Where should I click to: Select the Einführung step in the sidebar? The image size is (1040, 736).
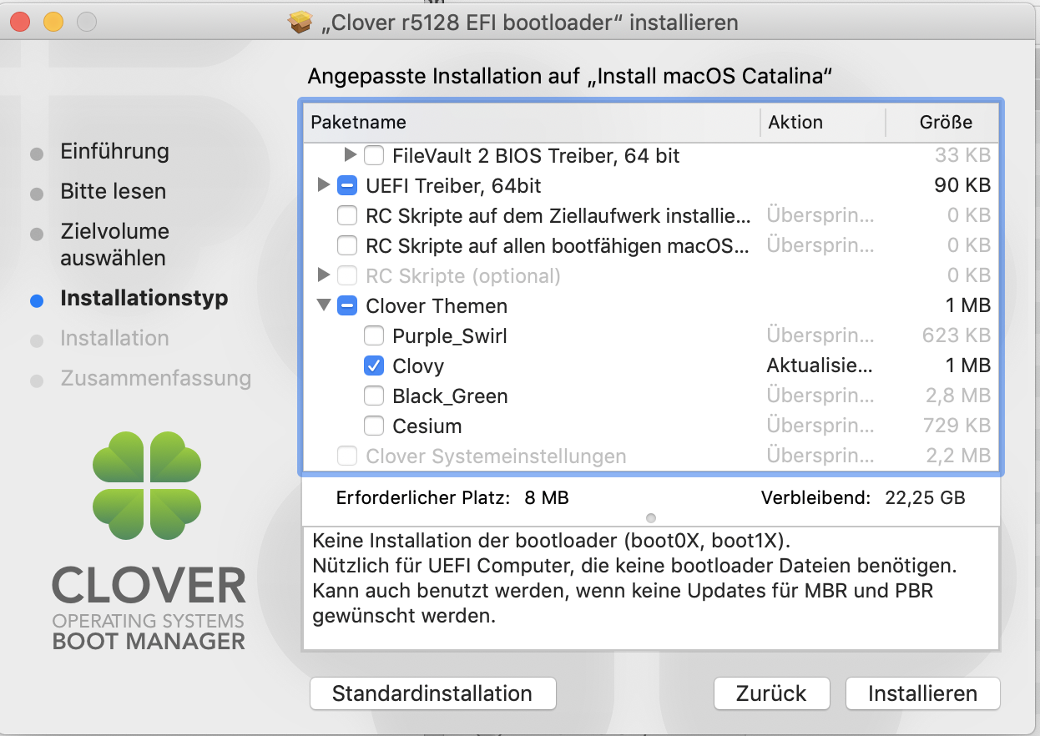114,152
